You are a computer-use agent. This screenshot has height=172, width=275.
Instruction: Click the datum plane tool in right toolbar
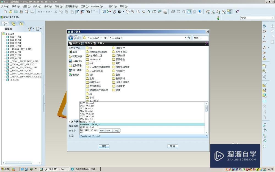[264, 31]
